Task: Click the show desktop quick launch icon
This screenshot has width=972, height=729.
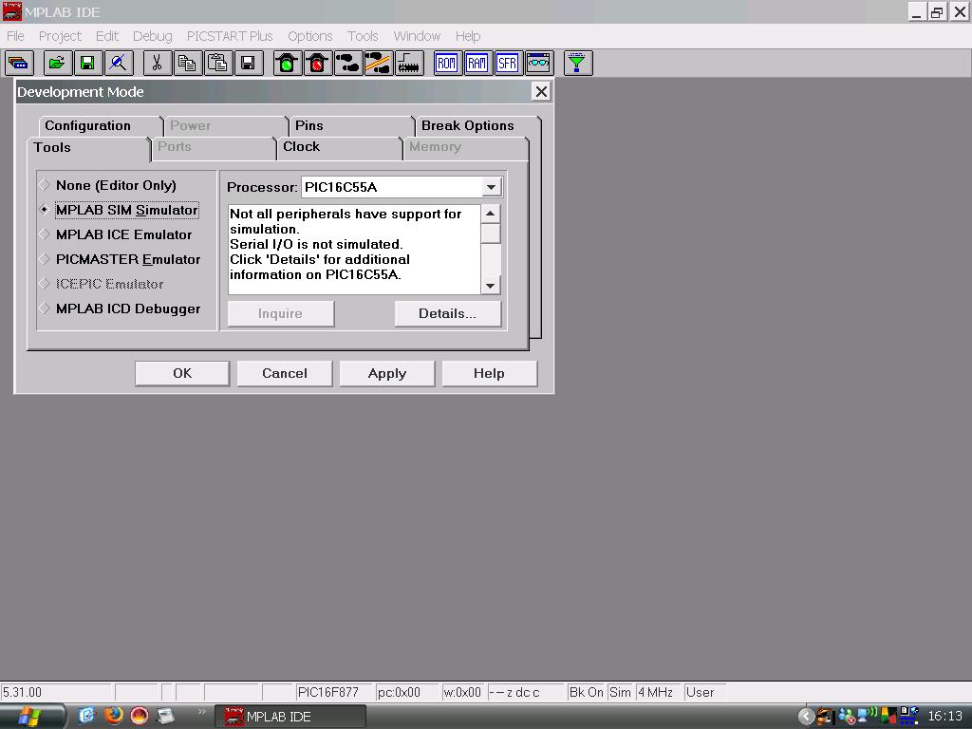Action: coord(165,716)
